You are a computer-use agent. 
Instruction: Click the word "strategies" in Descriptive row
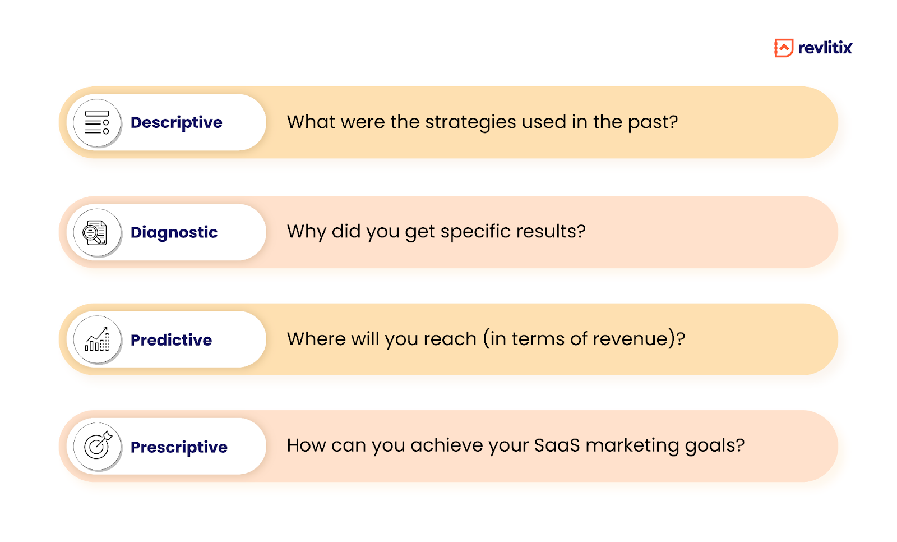pos(470,122)
